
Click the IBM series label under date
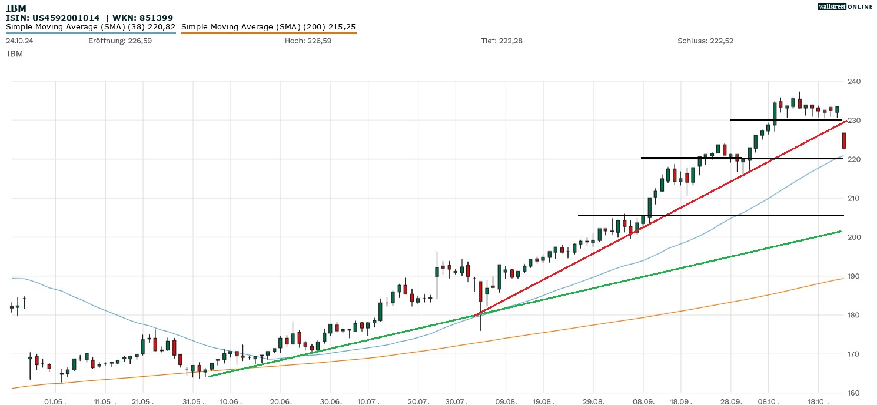[15, 53]
